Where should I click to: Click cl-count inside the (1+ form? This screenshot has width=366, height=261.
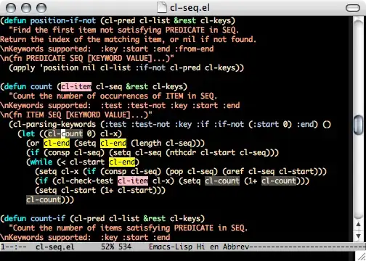tap(279, 181)
